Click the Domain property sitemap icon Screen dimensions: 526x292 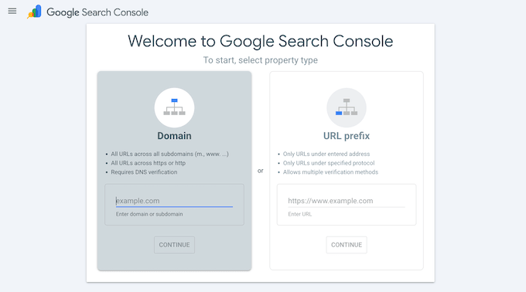175,107
